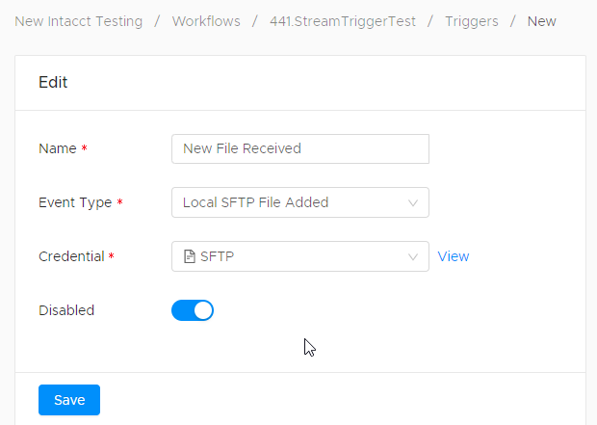Viewport: 597px width, 425px height.
Task: Click the Disabled field label
Action: pyautogui.click(x=66, y=310)
